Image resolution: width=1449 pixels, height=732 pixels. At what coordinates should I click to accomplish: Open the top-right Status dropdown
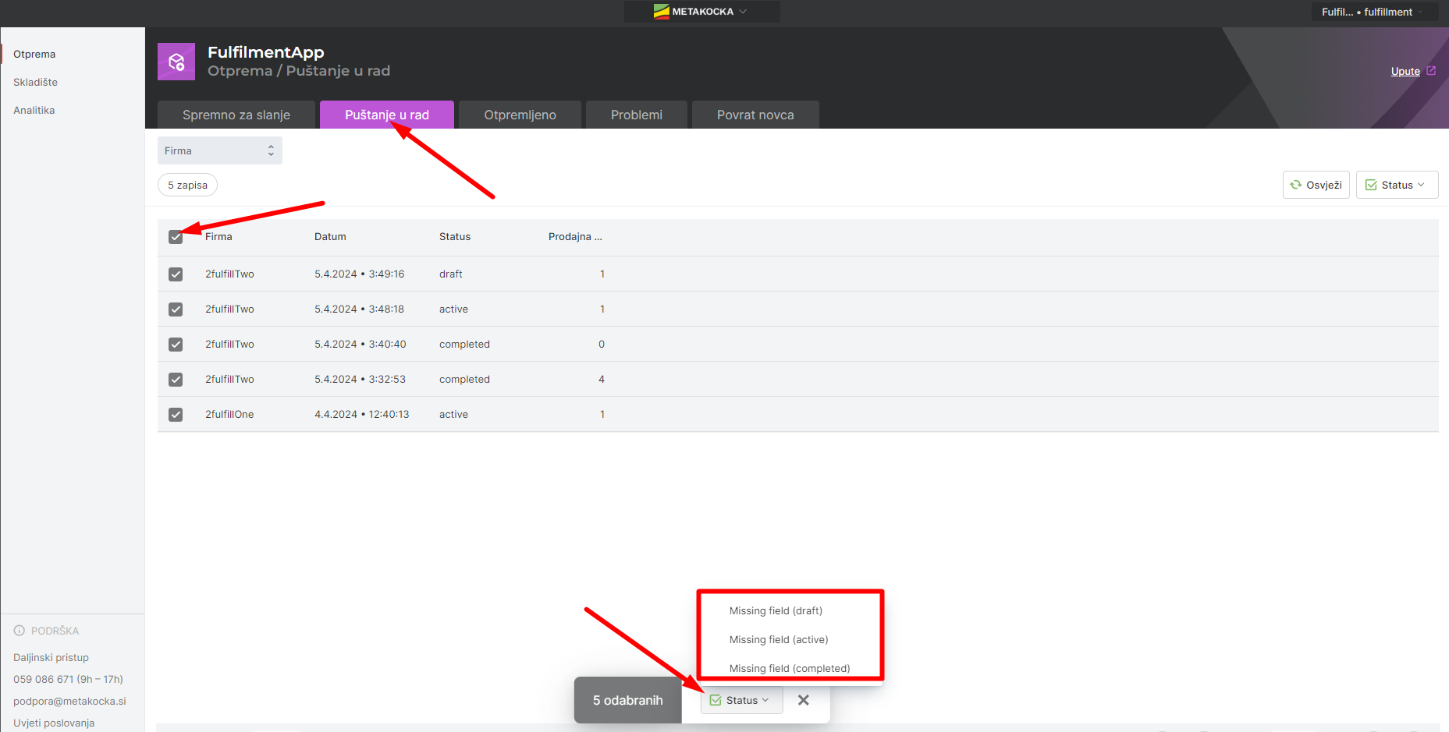click(1397, 185)
